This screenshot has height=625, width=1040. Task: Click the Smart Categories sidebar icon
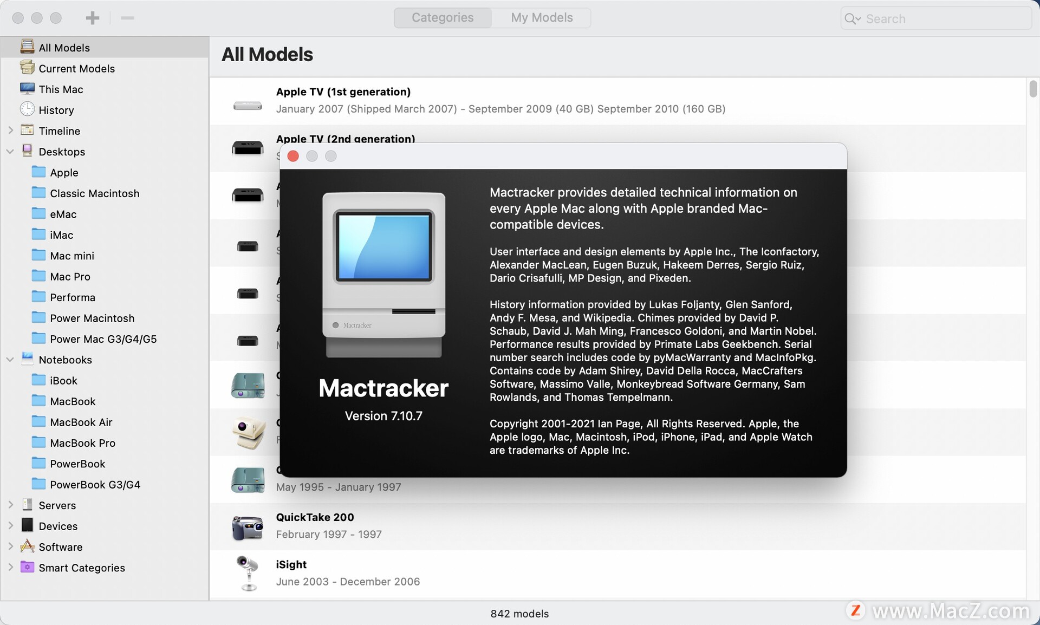click(x=28, y=567)
